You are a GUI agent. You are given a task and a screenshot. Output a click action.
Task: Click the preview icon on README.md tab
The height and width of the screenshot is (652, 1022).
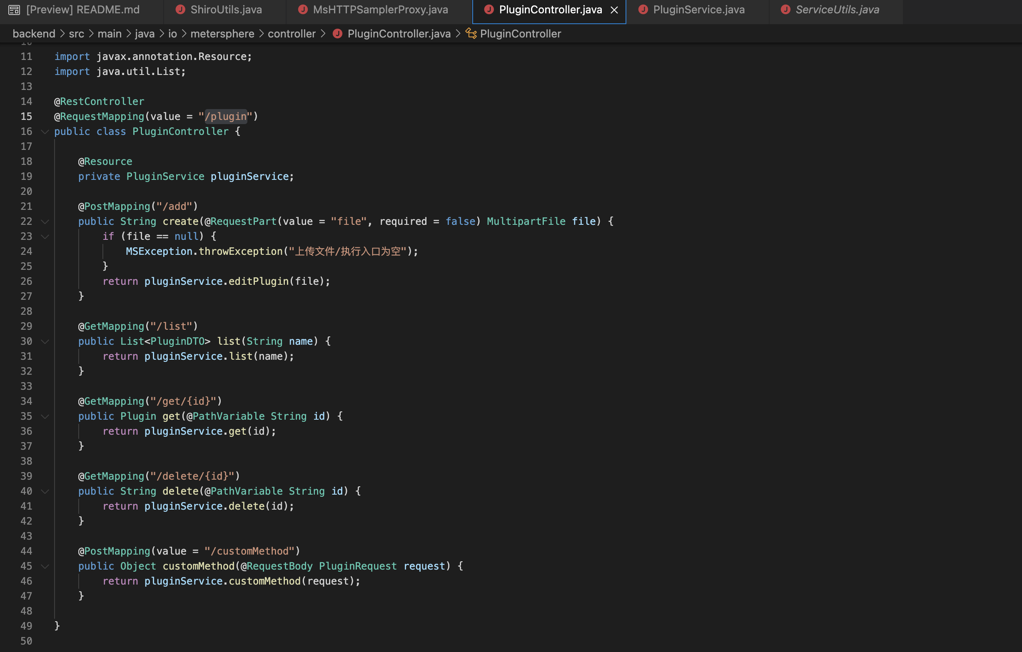[x=14, y=10]
